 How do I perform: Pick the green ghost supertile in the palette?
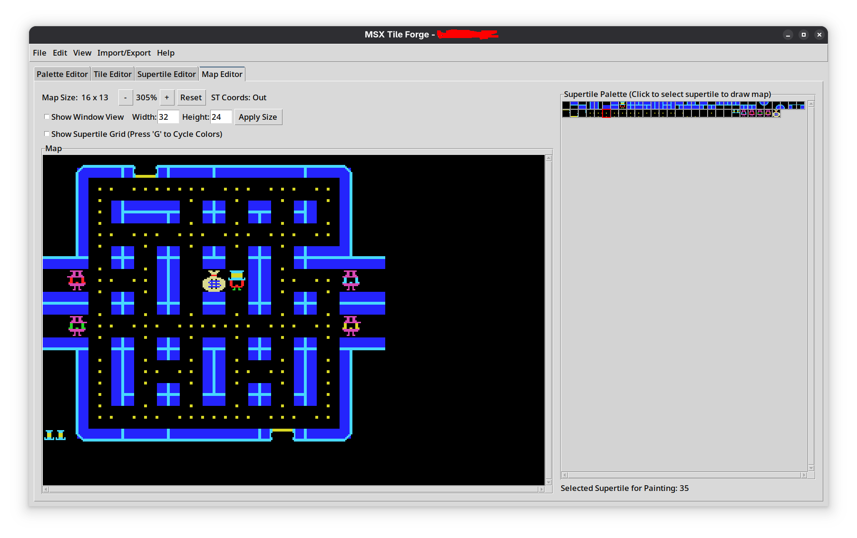point(760,113)
